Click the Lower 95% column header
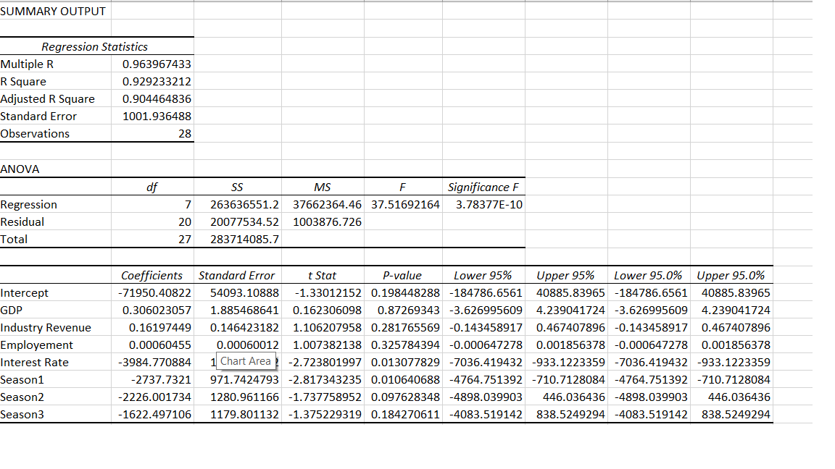The image size is (835, 469). pos(483,275)
